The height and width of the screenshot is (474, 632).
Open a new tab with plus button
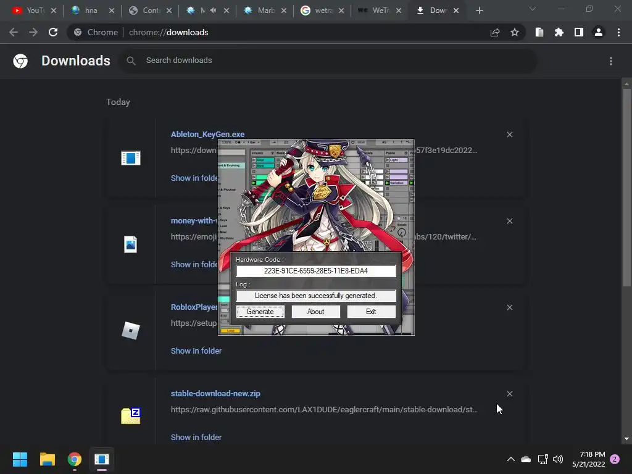(479, 10)
